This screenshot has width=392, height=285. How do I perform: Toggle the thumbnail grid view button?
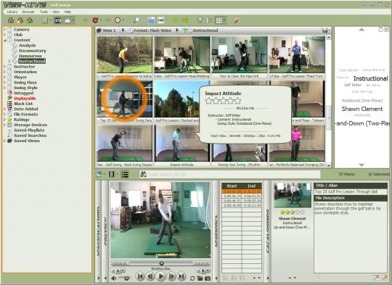[219, 20]
